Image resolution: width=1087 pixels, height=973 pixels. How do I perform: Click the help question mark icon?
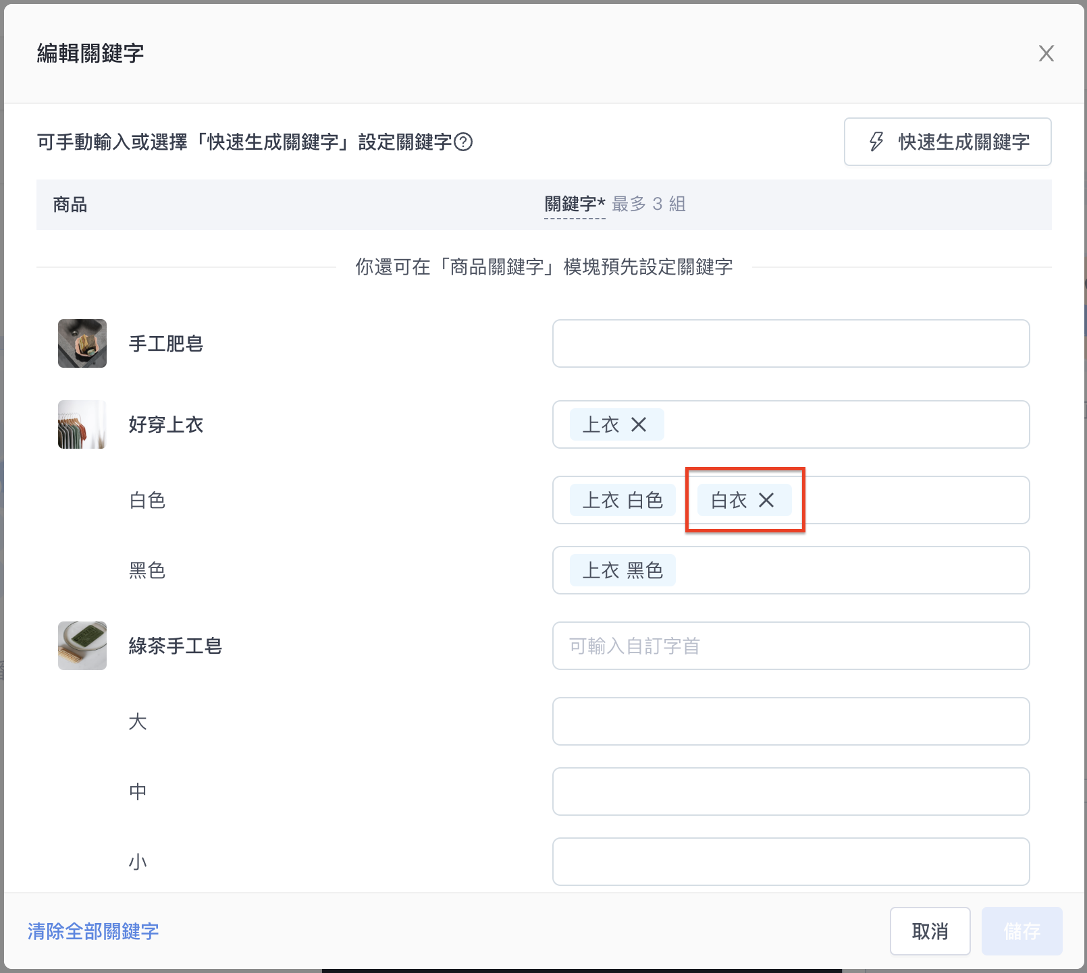point(463,142)
